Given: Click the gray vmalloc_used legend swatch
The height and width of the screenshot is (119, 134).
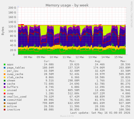Looking at the screenshot, I should 5,97.
